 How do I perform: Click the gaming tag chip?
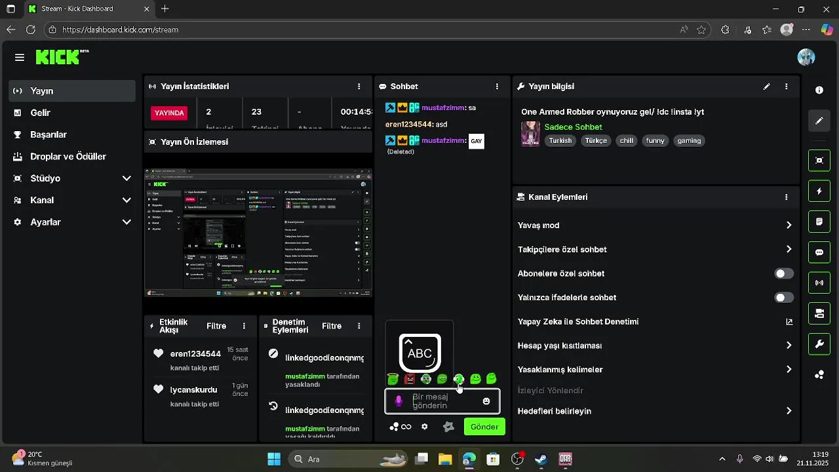689,141
